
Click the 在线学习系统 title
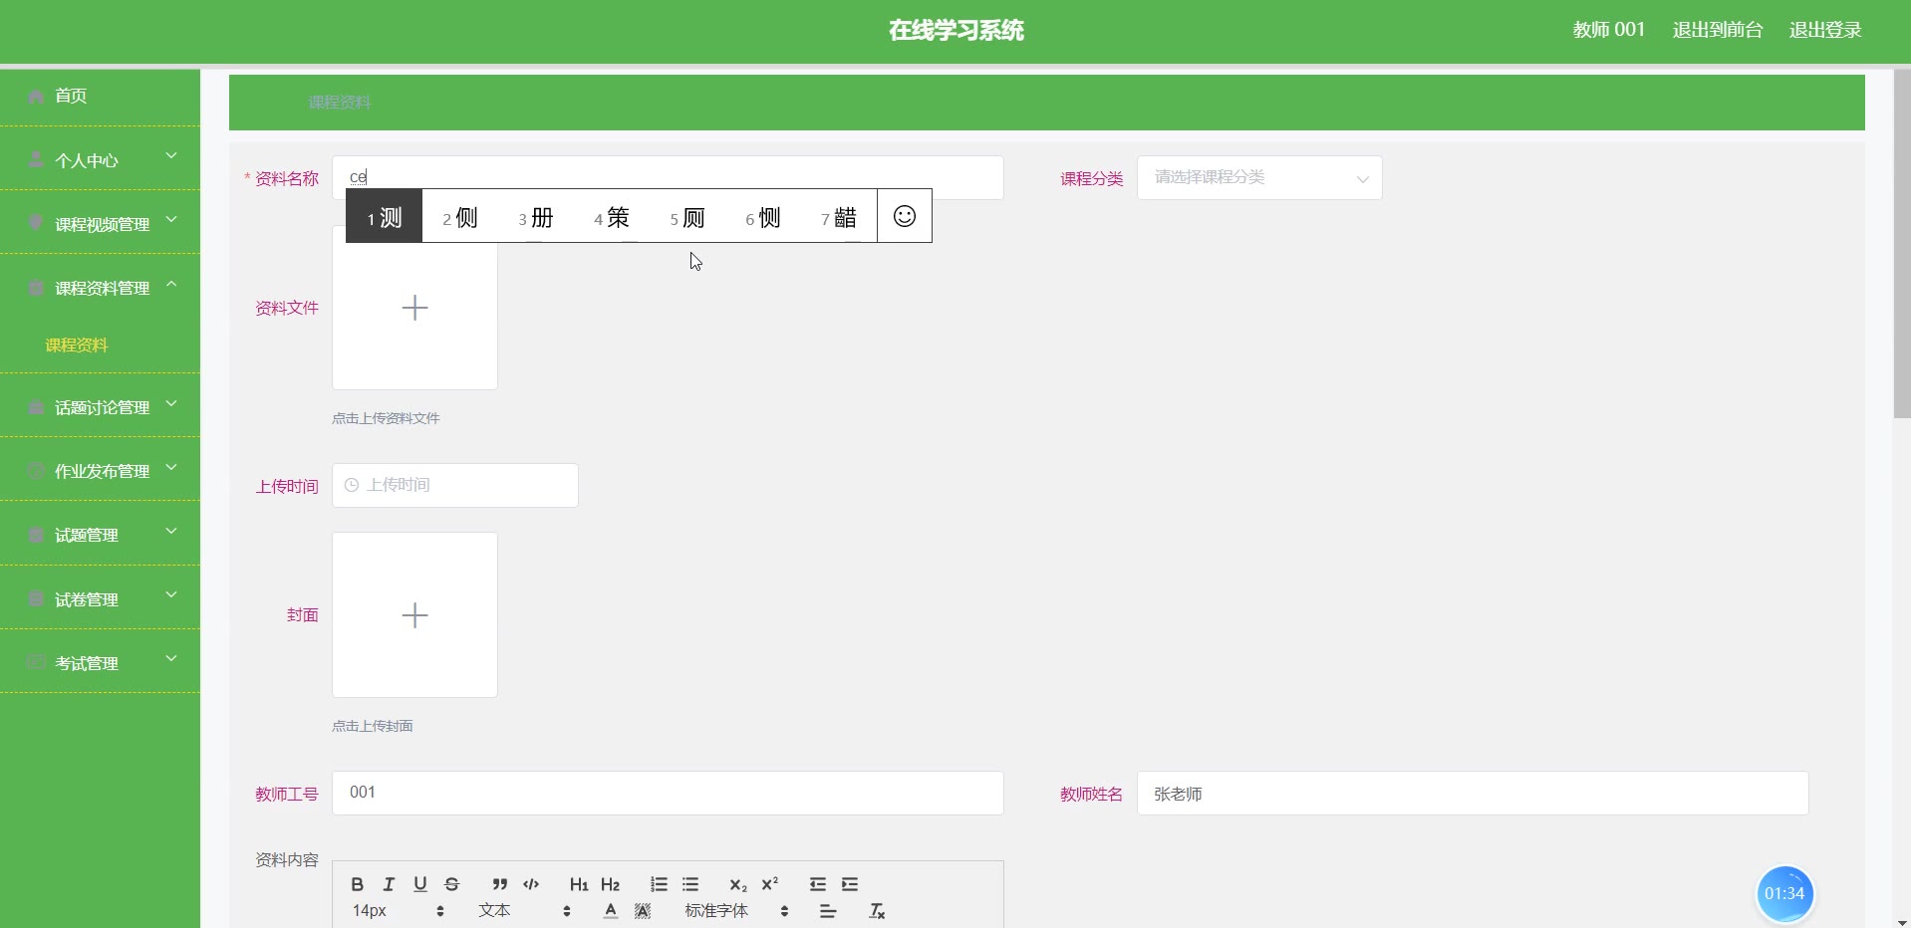coord(956,30)
